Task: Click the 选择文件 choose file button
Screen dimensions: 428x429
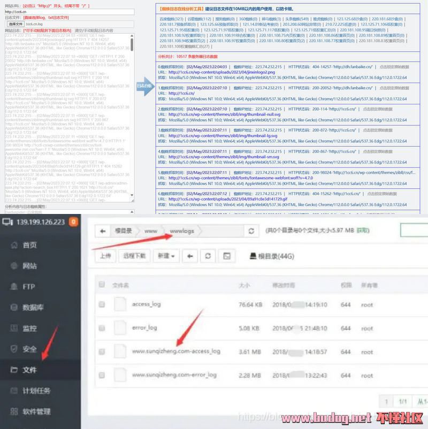Action: coord(16,24)
